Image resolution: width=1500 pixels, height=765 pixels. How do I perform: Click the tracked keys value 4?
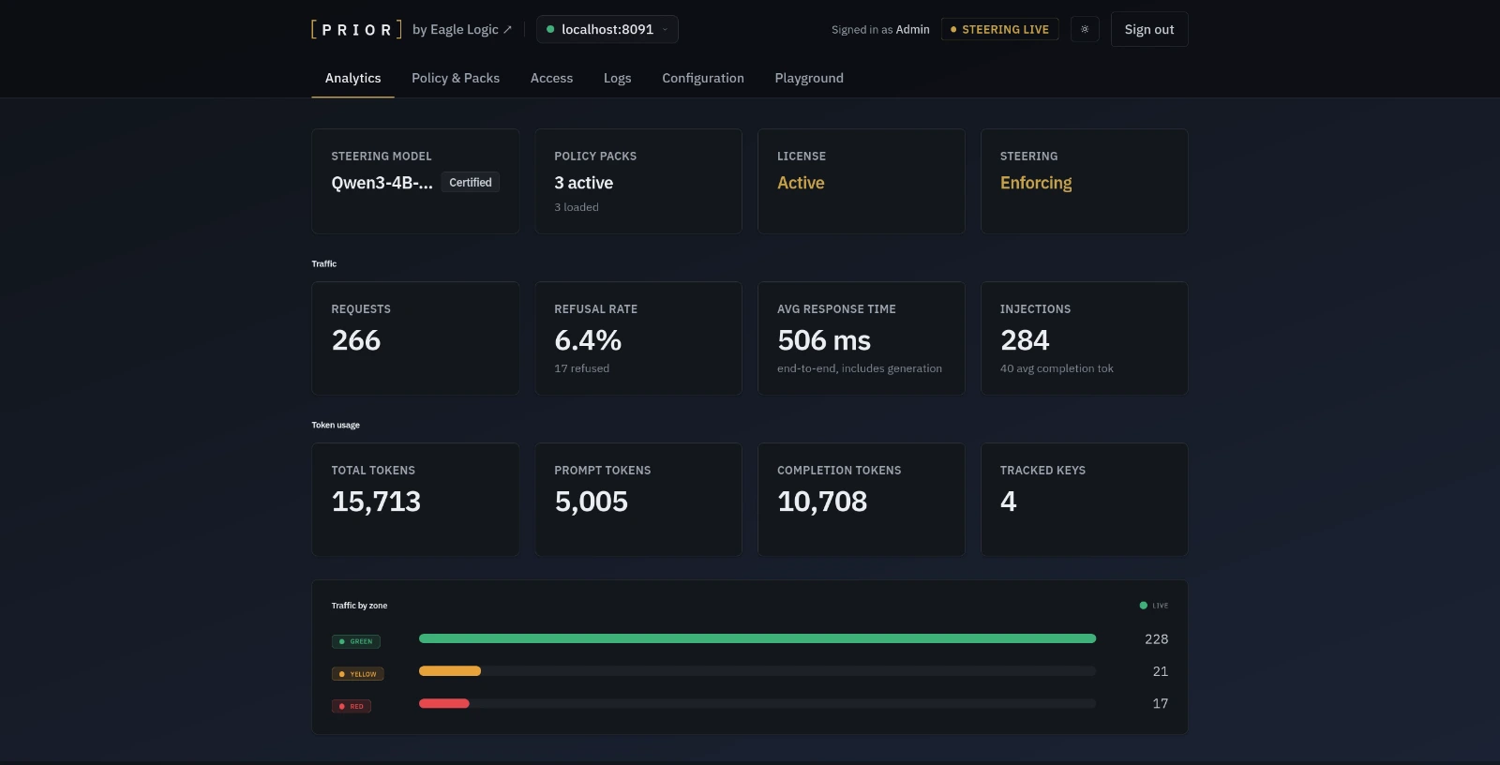pyautogui.click(x=1008, y=502)
